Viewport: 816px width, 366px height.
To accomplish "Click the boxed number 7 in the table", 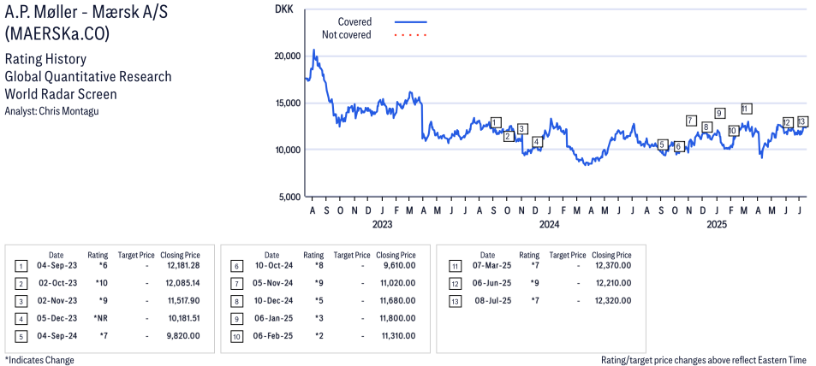I will pos(236,284).
